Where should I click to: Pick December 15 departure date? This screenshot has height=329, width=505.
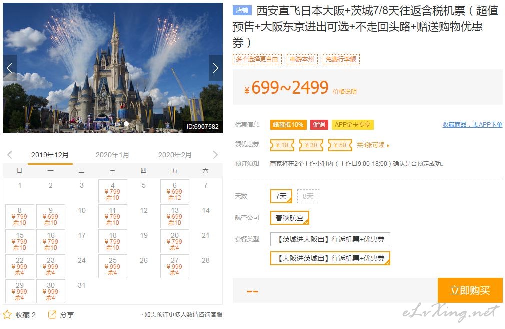click(20, 241)
